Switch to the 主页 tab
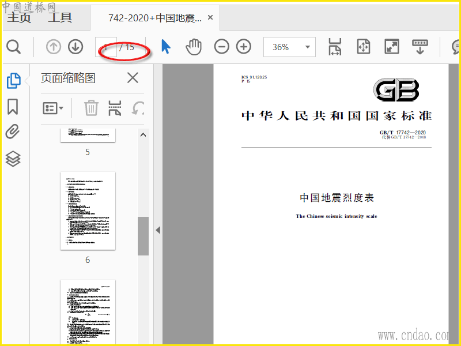The width and height of the screenshot is (461, 346). 19,17
